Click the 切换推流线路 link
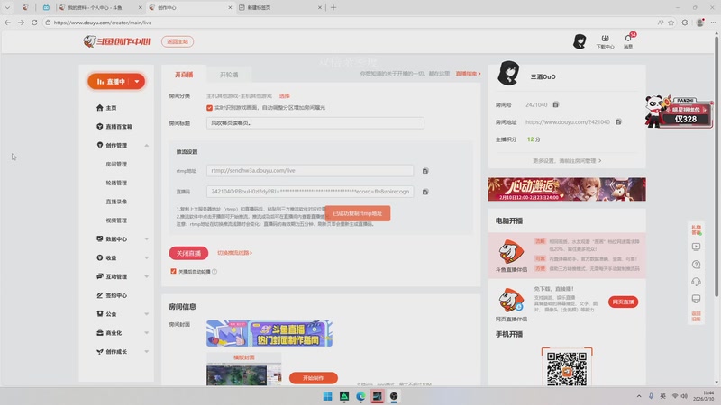Viewport: 721px width, 405px height. (234, 253)
